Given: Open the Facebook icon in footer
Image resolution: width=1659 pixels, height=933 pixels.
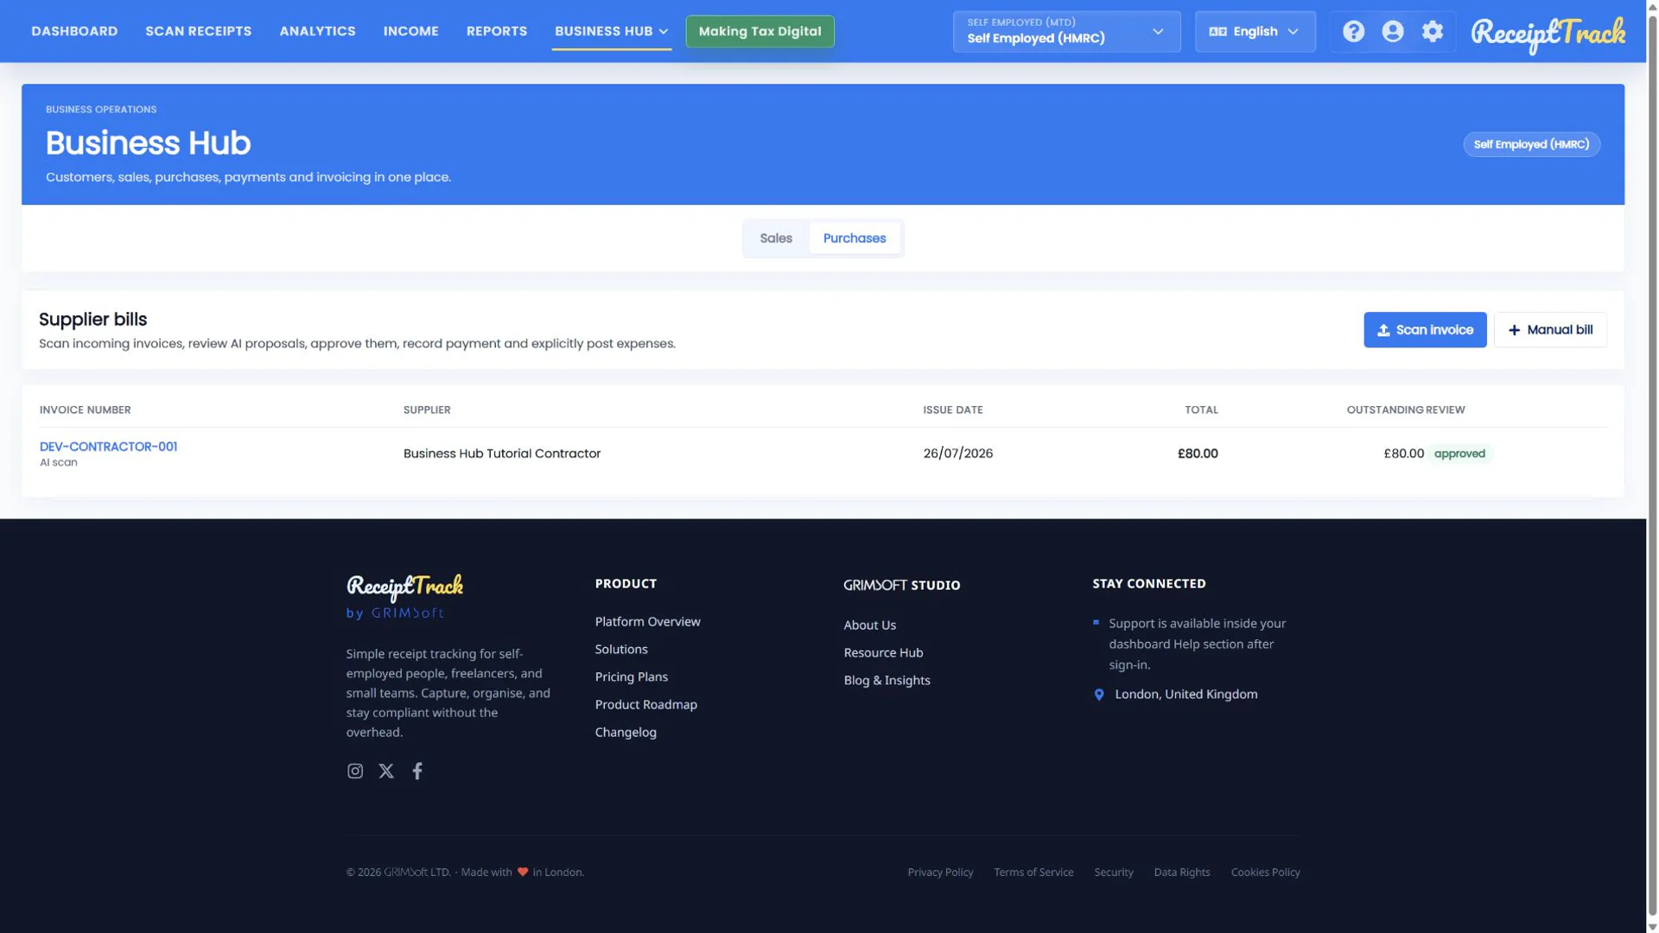Looking at the screenshot, I should (417, 771).
